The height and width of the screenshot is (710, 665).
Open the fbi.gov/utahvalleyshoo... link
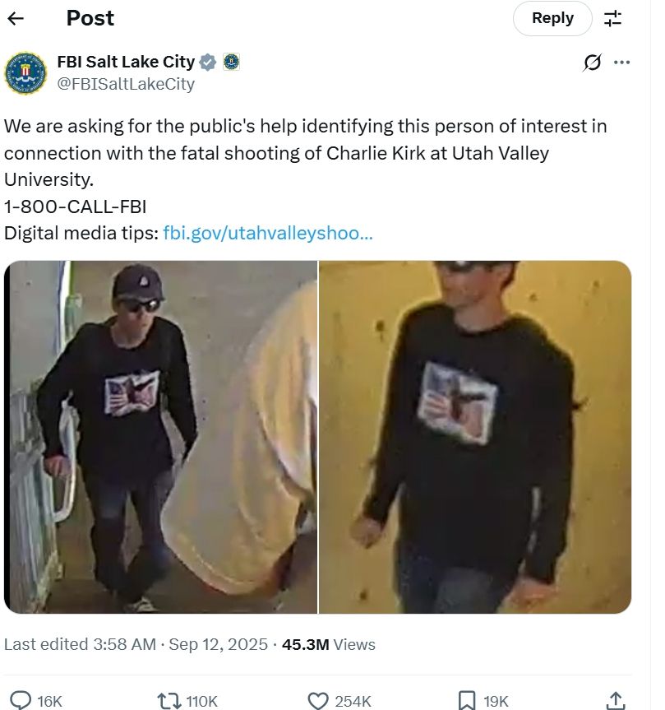(267, 233)
